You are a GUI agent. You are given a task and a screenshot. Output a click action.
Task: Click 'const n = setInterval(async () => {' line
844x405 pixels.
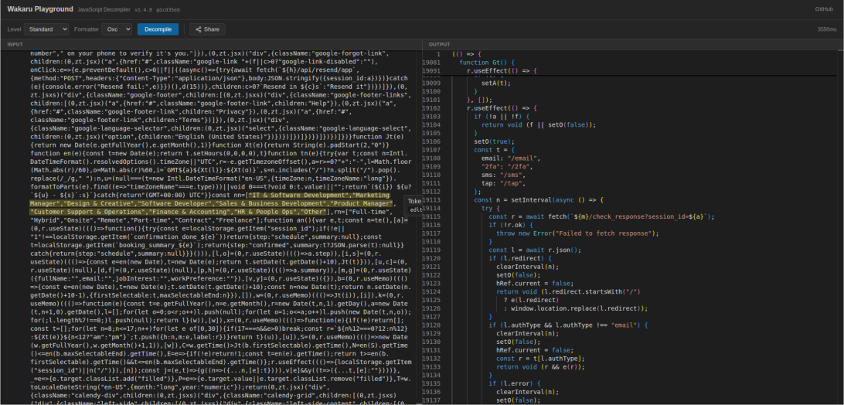pyautogui.click(x=539, y=200)
